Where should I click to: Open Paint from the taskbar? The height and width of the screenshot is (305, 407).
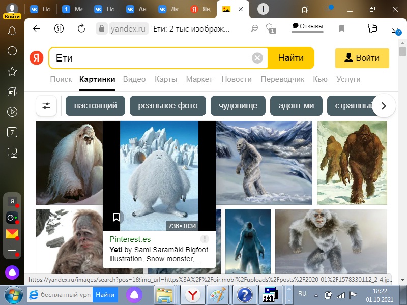tap(218, 295)
